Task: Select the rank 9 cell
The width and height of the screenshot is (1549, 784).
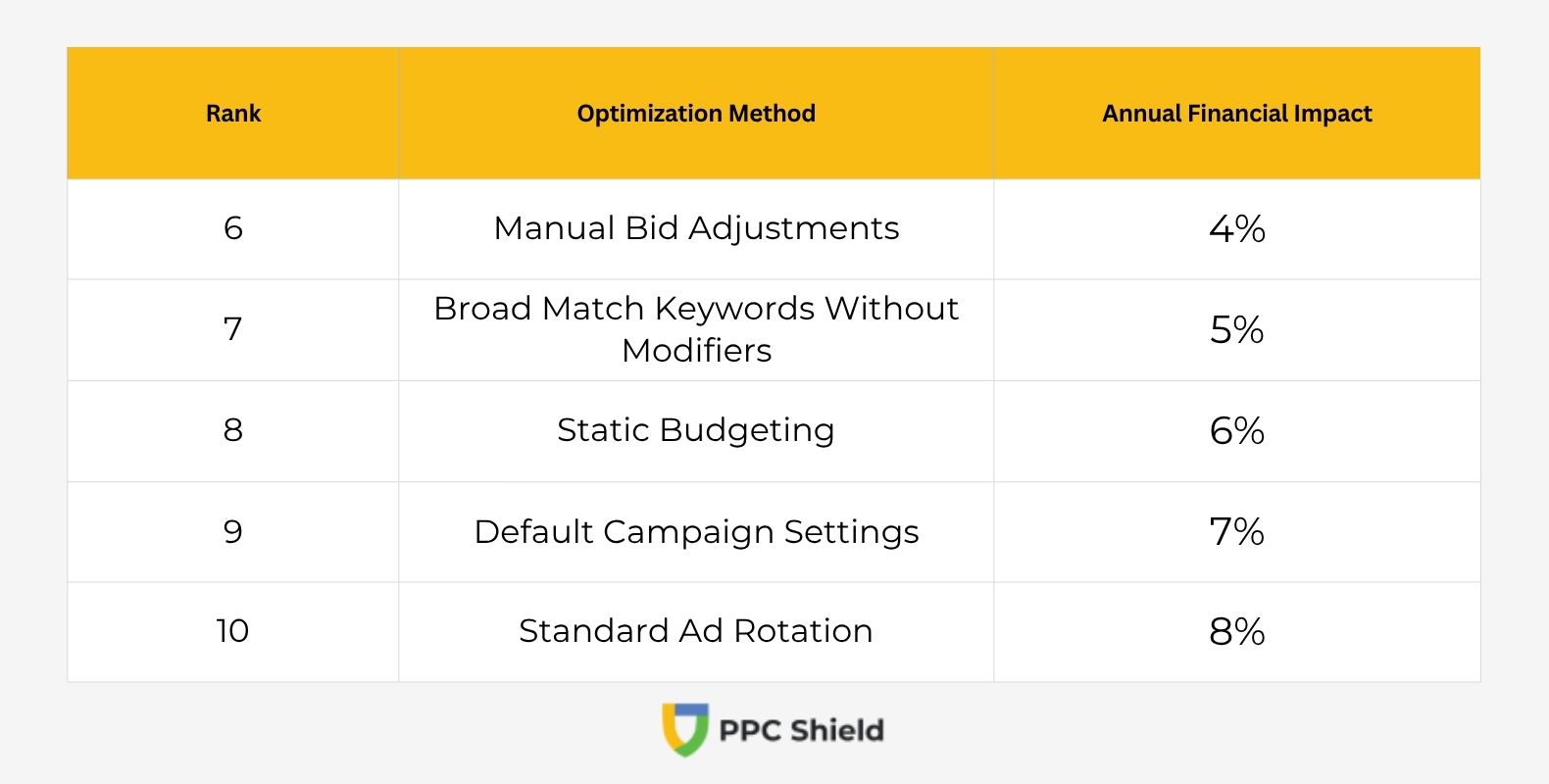Action: [233, 531]
